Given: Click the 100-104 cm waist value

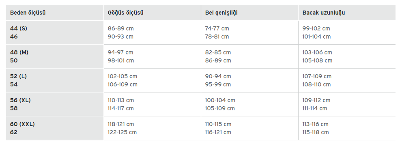Looking at the screenshot, I should 220,100.
